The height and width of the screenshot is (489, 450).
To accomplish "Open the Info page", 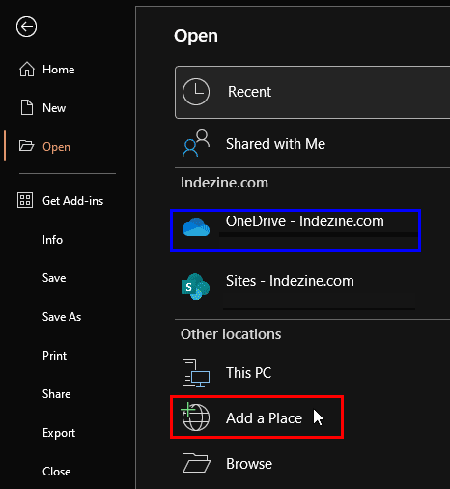I will coord(52,240).
